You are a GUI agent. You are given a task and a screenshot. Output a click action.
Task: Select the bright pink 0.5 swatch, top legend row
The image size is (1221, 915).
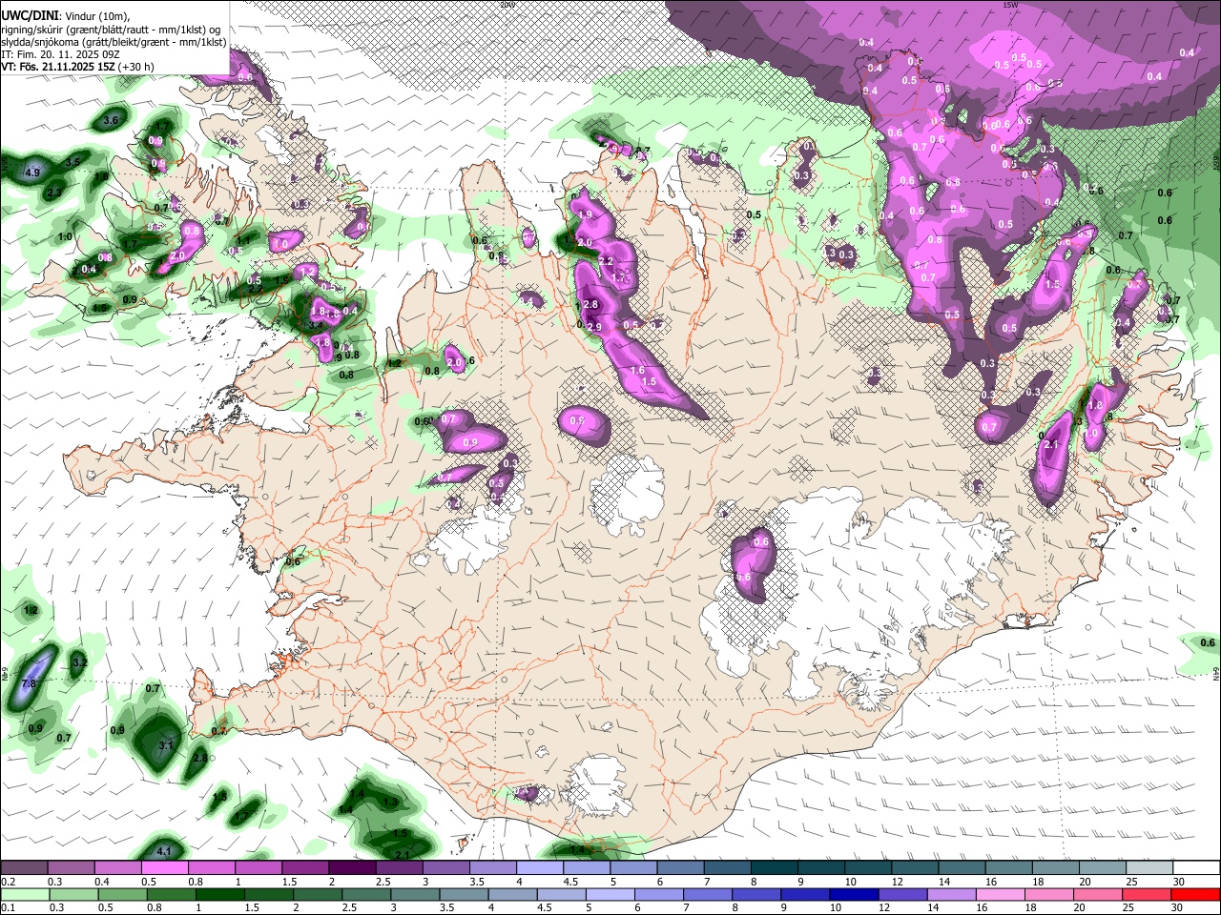point(164,867)
